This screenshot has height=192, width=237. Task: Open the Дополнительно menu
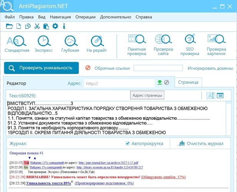pos(115,17)
